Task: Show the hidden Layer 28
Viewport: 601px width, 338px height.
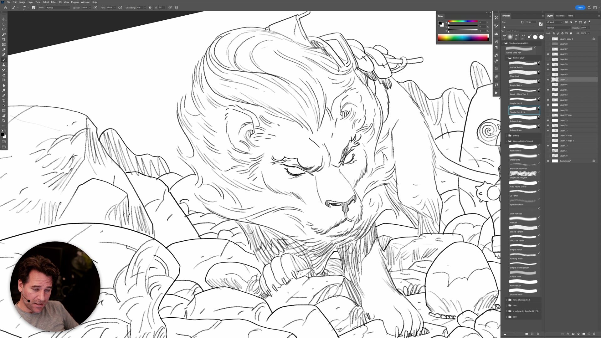Action: click(x=548, y=44)
